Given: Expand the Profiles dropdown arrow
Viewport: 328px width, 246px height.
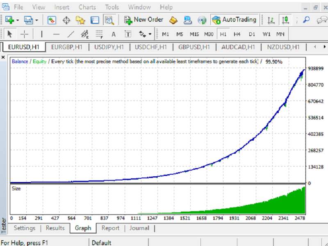Looking at the screenshot, I should click(x=36, y=20).
